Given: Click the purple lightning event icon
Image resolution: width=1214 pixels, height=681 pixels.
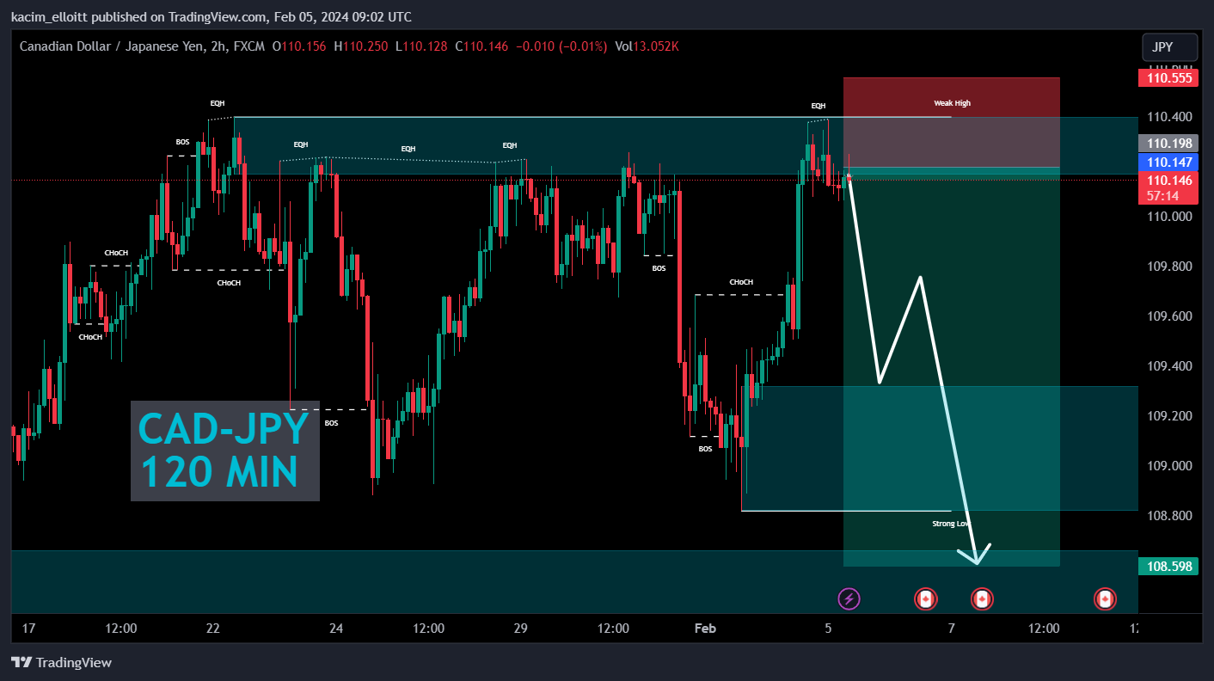Looking at the screenshot, I should pyautogui.click(x=849, y=598).
